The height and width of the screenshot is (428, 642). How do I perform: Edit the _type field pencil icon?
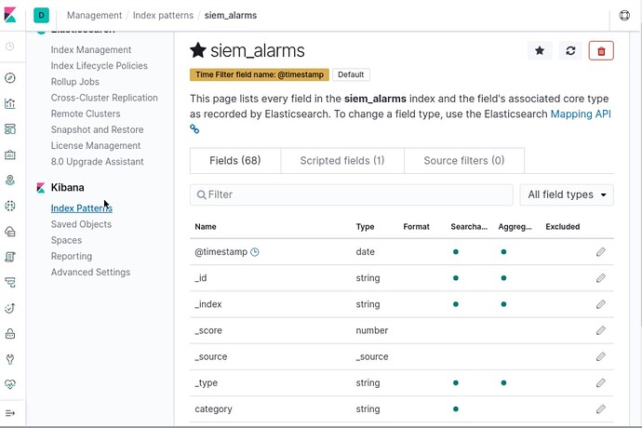601,383
